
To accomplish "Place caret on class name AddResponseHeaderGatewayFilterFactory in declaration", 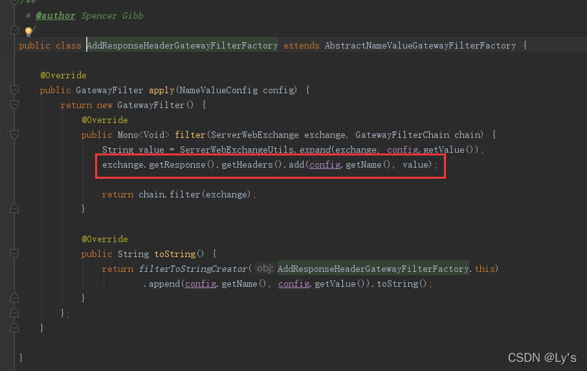I will tap(183, 46).
